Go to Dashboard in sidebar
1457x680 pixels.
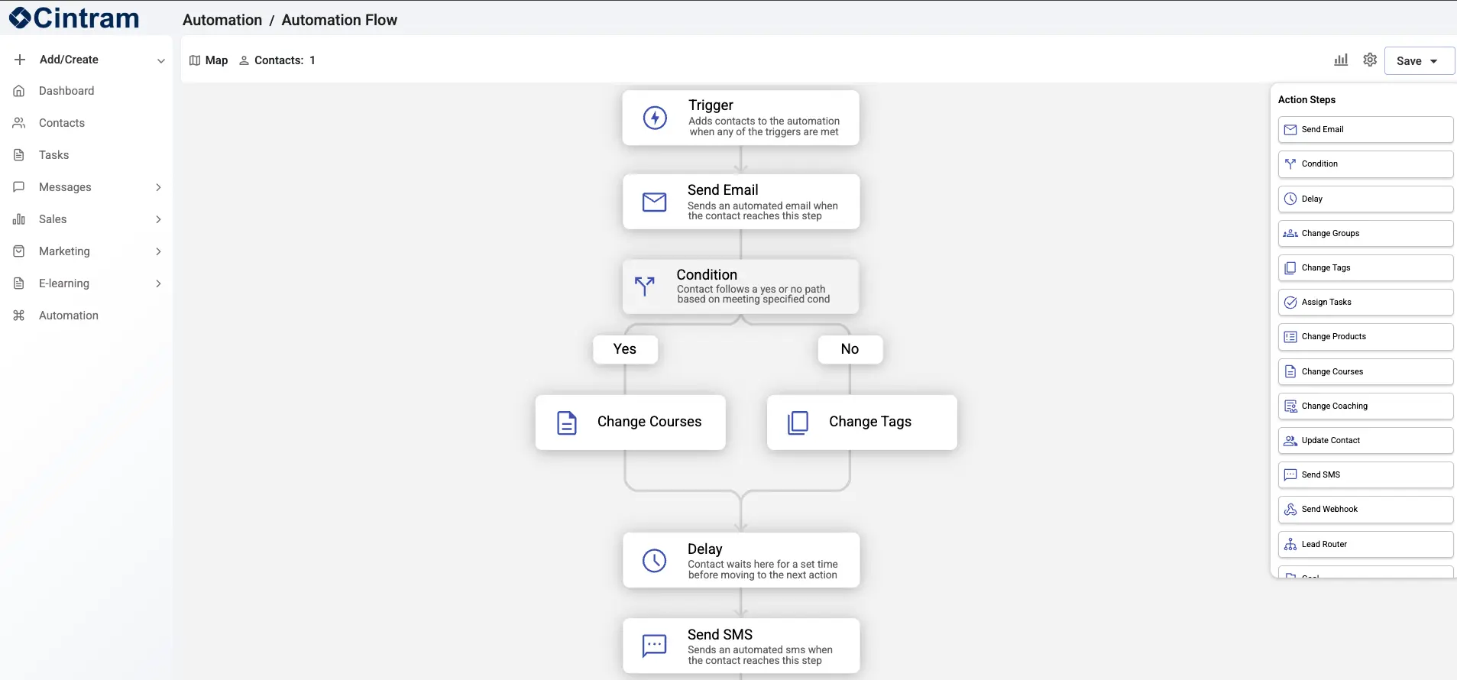66,91
